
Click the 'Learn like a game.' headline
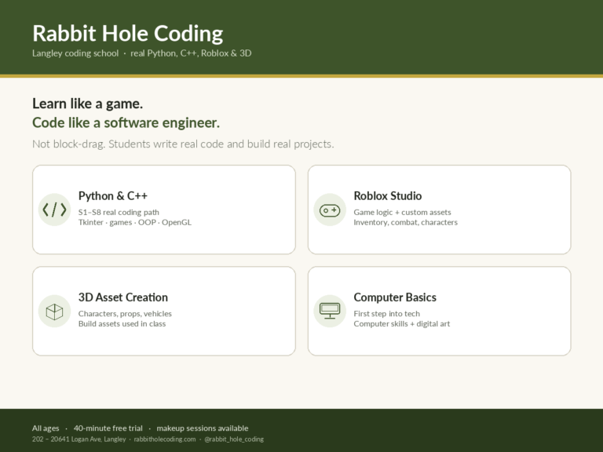coord(88,104)
